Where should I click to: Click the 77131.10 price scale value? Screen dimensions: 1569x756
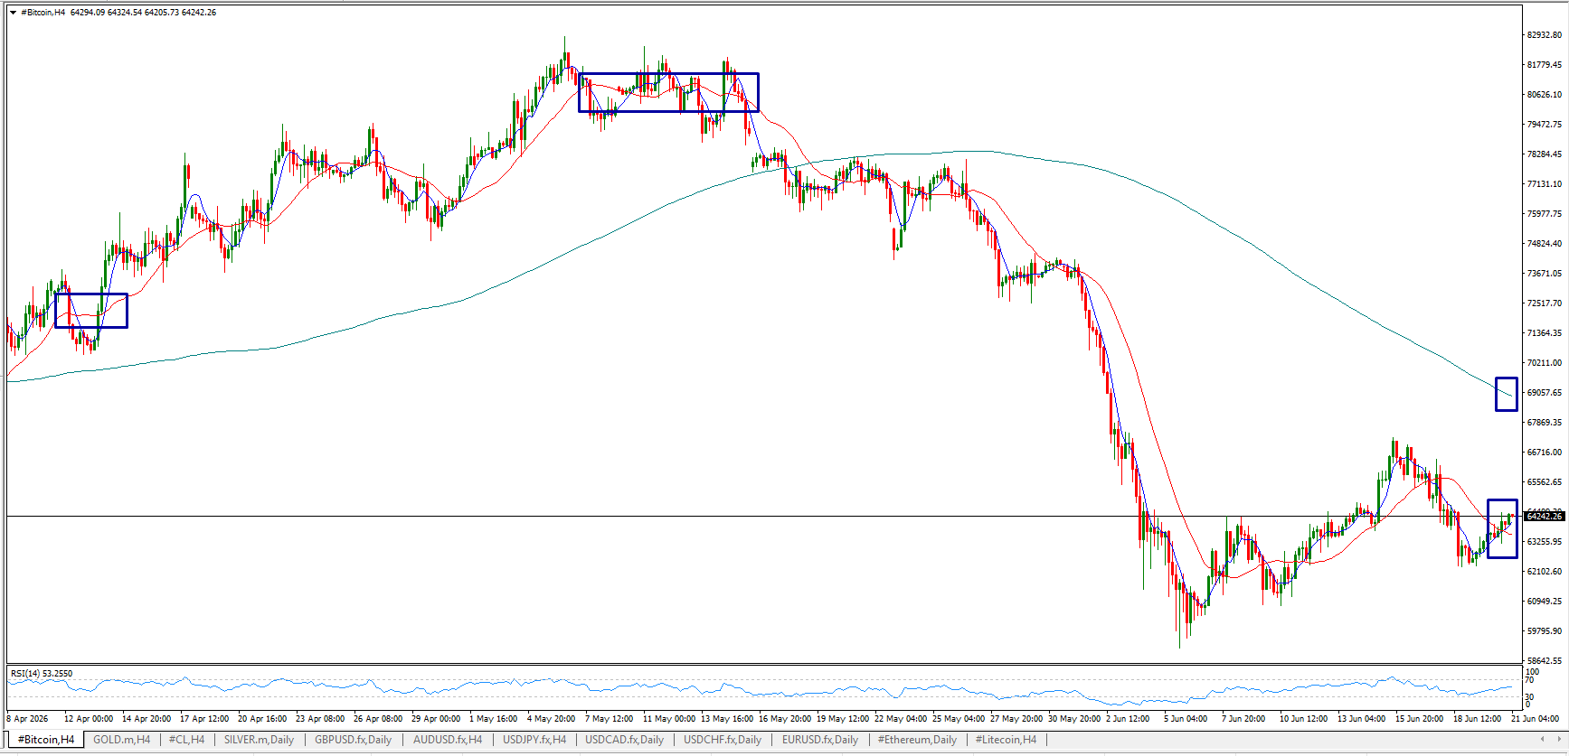click(1544, 184)
